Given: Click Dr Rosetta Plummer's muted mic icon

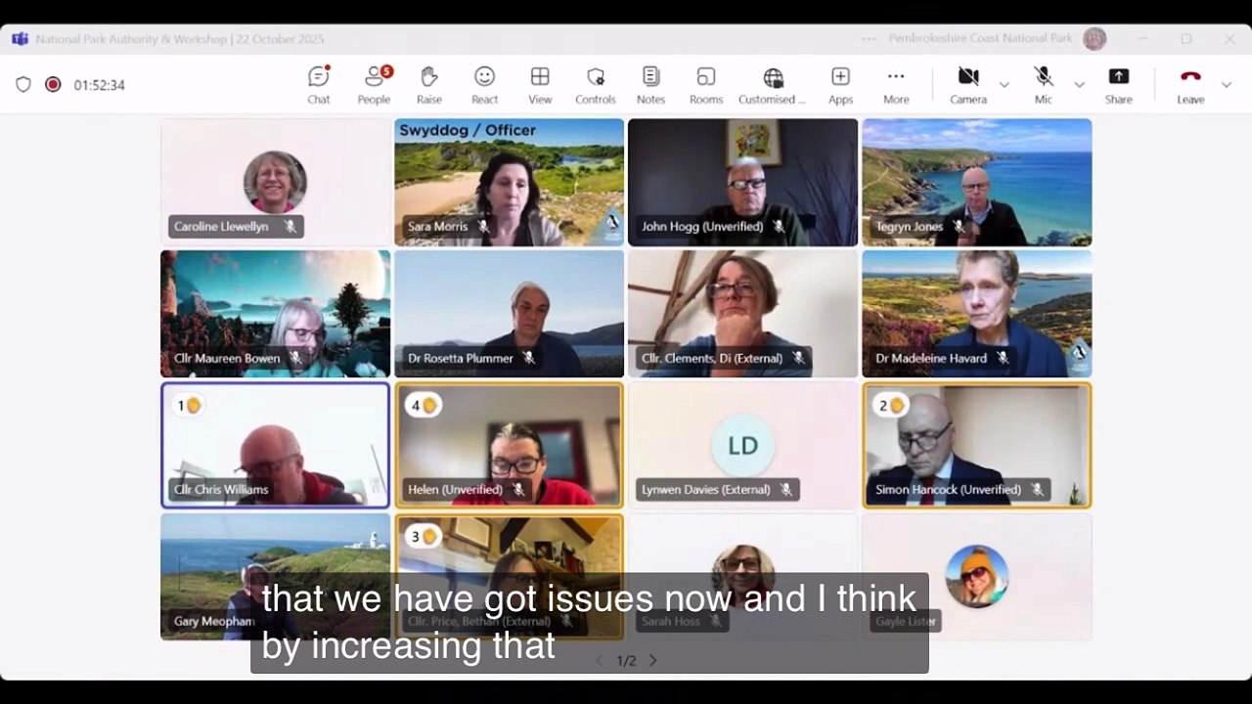Looking at the screenshot, I should (x=529, y=358).
